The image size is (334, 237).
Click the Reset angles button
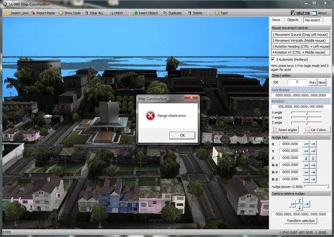285,130
